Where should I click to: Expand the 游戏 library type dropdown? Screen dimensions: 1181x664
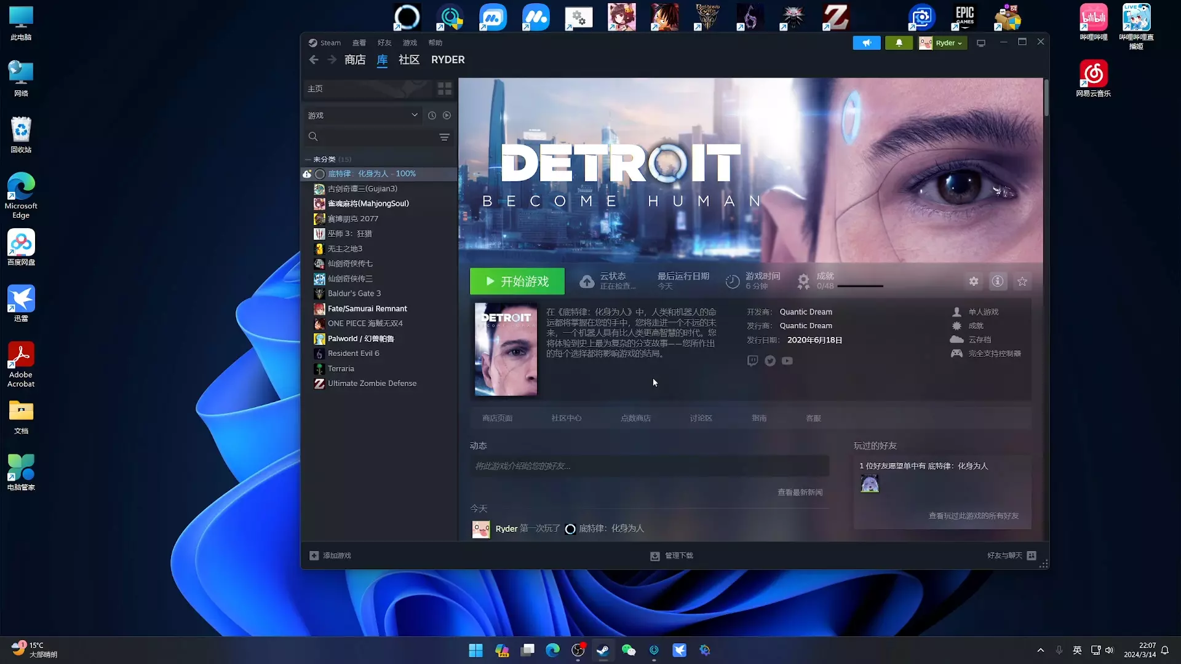pos(415,115)
